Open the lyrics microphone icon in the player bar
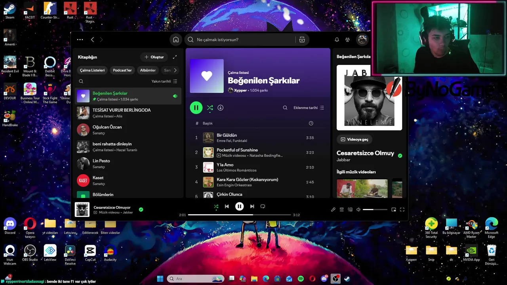Viewport: 507px width, 285px height. [x=333, y=210]
